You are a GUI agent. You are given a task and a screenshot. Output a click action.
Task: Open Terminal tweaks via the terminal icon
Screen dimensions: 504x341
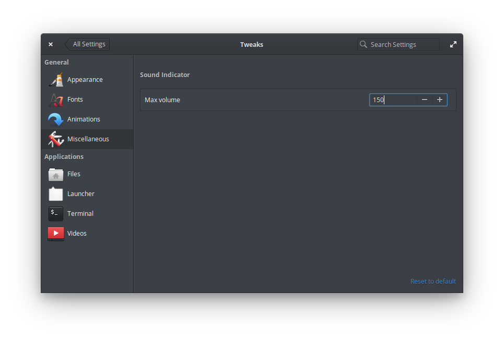tap(56, 214)
